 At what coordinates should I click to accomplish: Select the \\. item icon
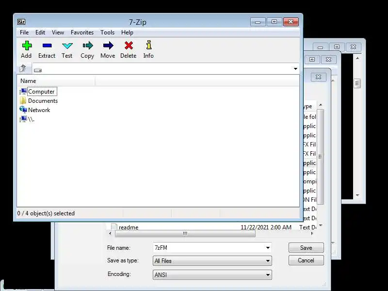pos(23,119)
